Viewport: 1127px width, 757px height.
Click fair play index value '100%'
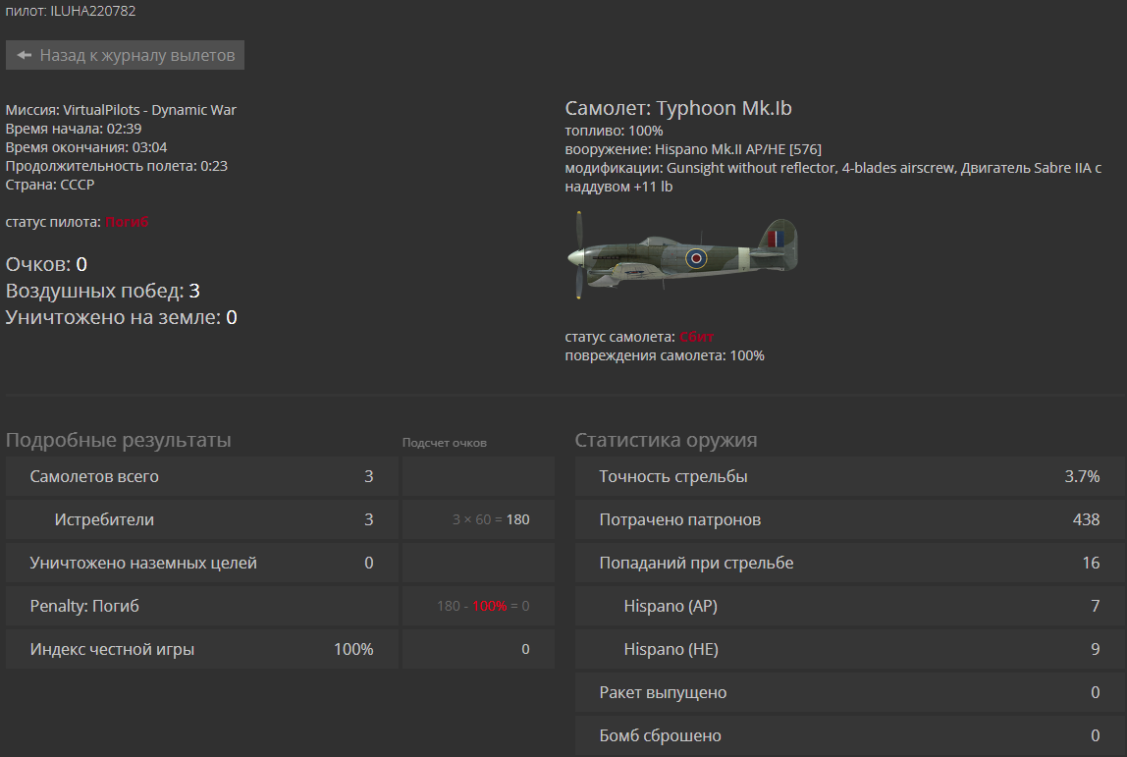[x=353, y=649]
